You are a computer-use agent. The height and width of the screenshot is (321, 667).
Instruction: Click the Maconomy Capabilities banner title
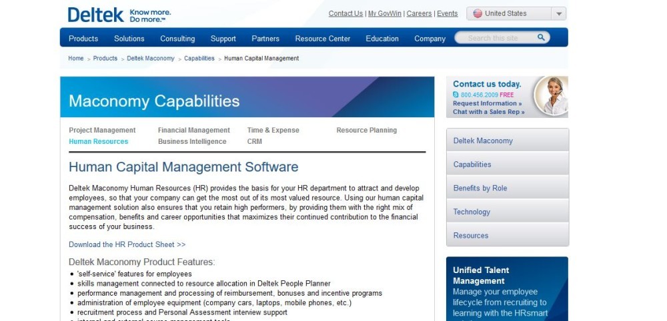(154, 101)
